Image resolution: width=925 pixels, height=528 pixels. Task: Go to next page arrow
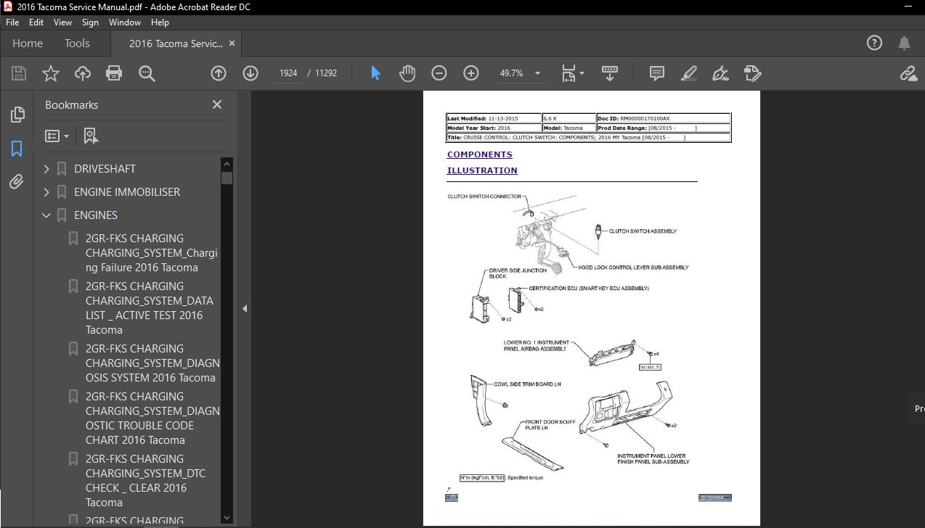click(250, 73)
